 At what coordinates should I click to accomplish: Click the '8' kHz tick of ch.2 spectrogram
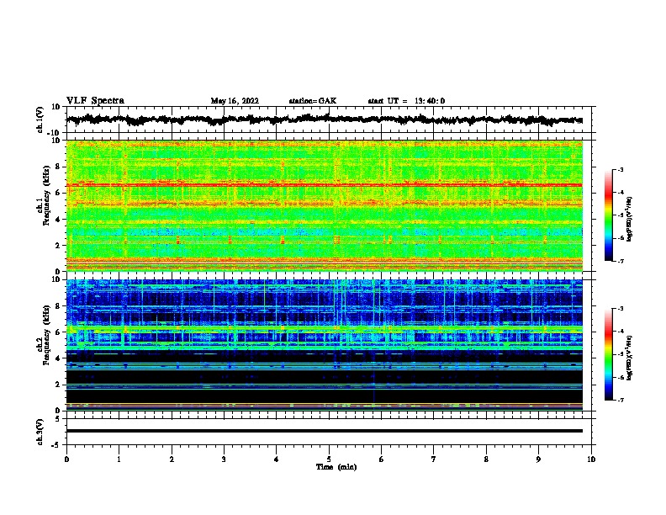[58, 306]
